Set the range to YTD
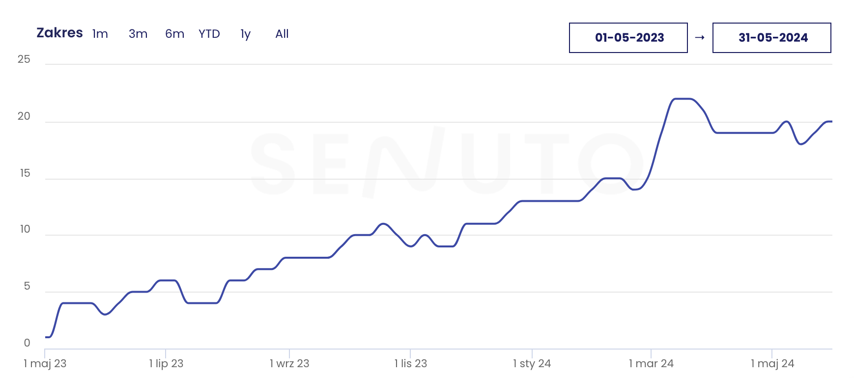The width and height of the screenshot is (854, 378). pyautogui.click(x=209, y=34)
